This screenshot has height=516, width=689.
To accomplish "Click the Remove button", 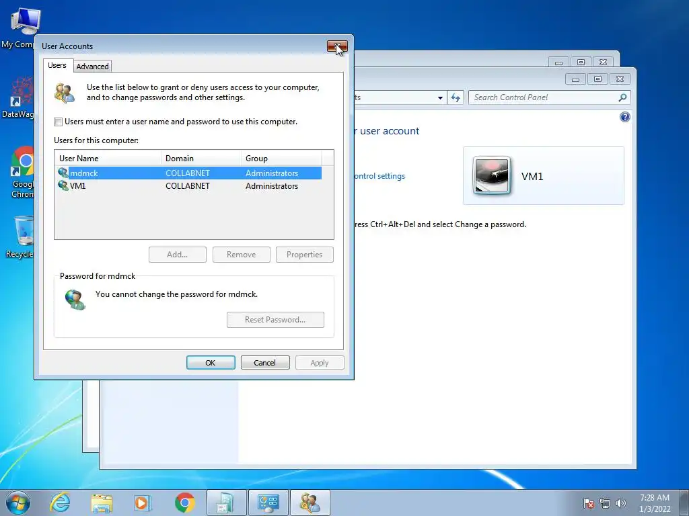I will tap(242, 255).
